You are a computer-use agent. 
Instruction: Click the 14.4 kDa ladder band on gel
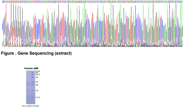click(33, 97)
